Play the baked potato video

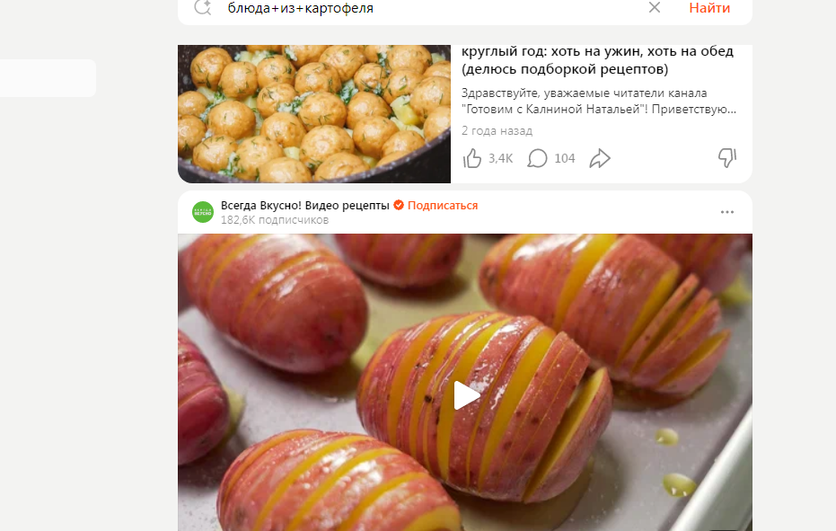[466, 395]
